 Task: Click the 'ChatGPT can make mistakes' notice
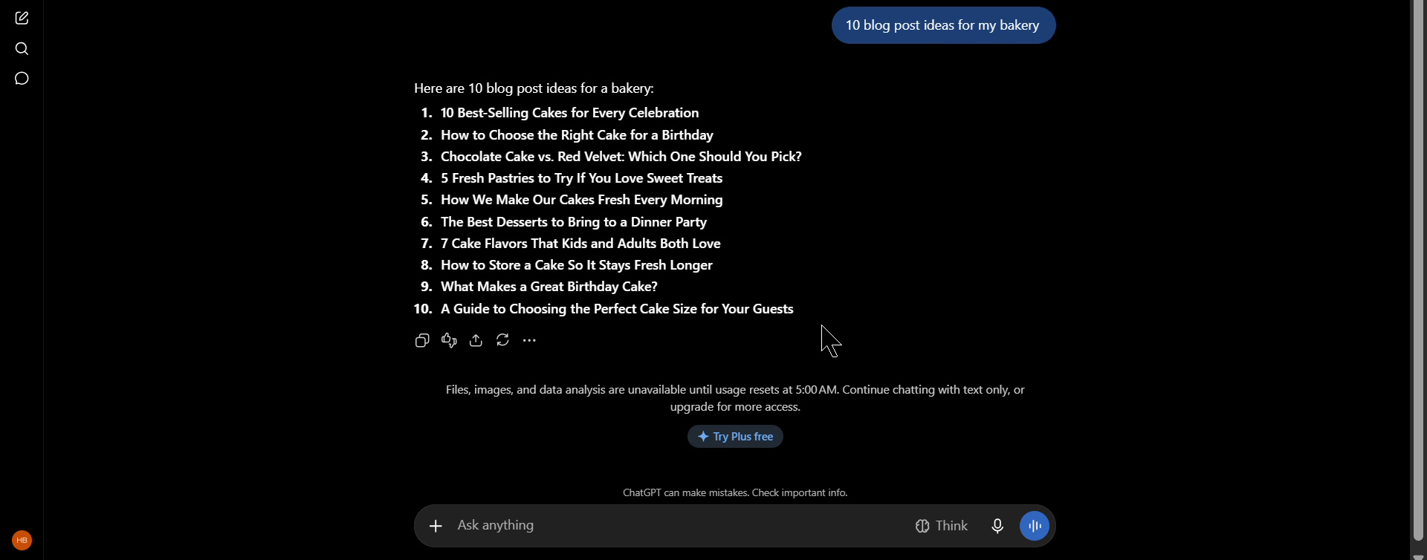[x=735, y=493]
